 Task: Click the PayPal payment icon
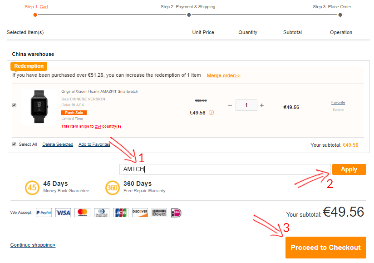[44, 213]
